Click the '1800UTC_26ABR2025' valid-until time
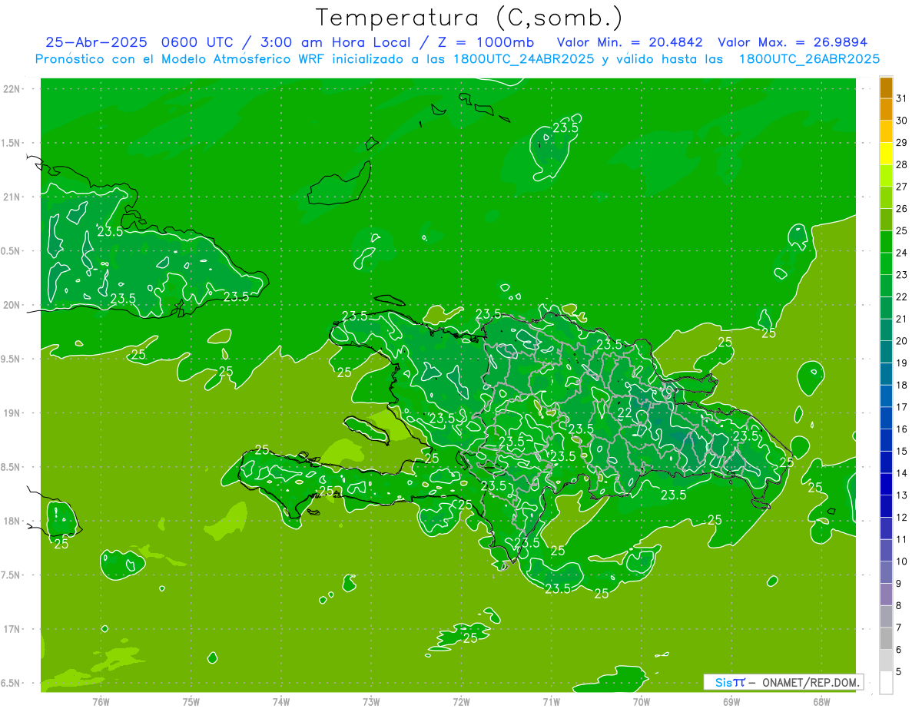The width and height of the screenshot is (922, 712). pos(809,59)
